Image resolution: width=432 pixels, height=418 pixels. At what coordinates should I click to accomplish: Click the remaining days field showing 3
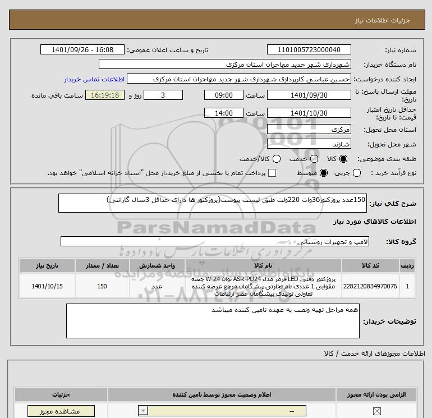point(163,95)
